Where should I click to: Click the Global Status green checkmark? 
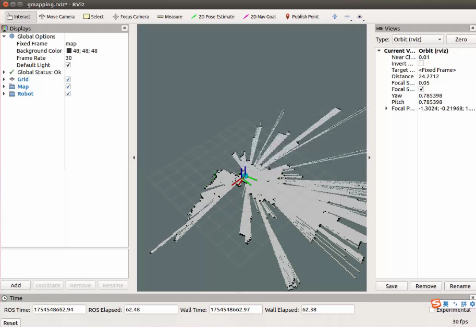point(12,72)
